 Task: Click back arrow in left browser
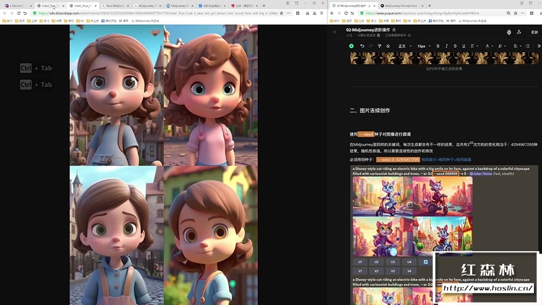5,13
